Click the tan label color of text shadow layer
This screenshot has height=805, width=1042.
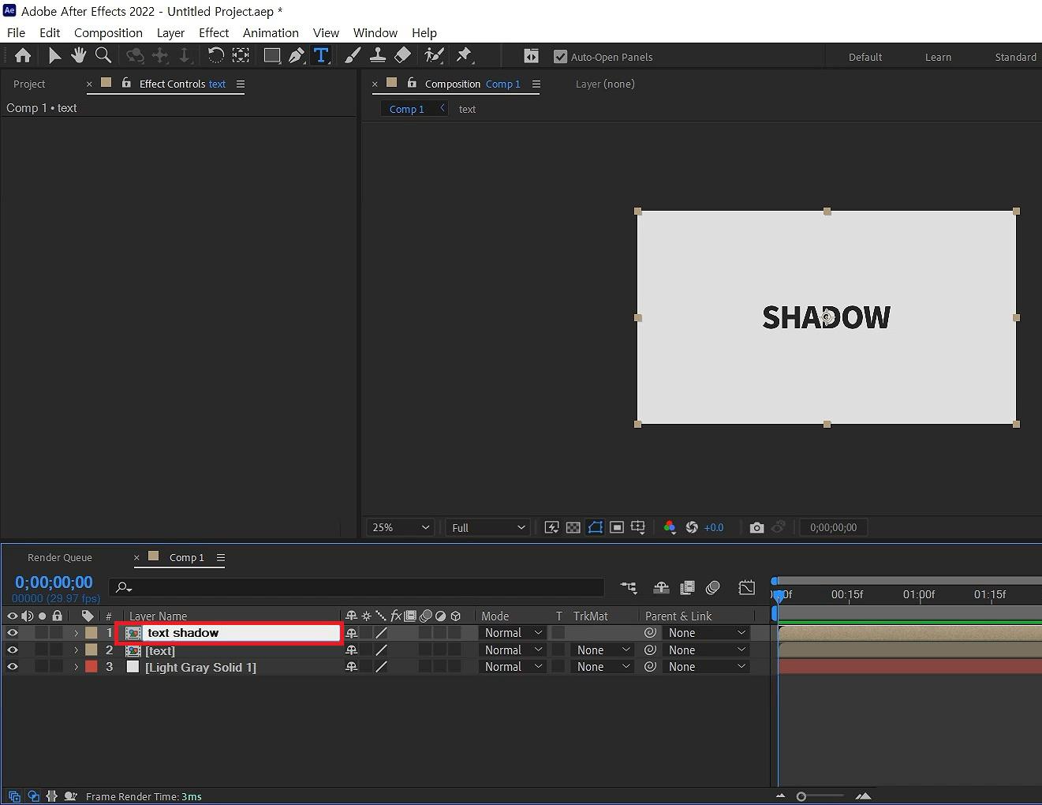(92, 633)
